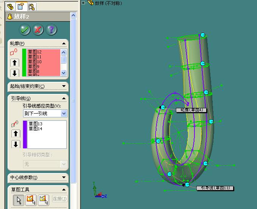Open the 引导相切类型 dropdown showing 无
This screenshot has height=209, width=257.
coord(45,164)
